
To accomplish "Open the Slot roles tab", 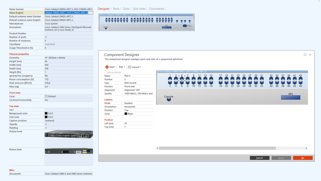I will (139, 9).
